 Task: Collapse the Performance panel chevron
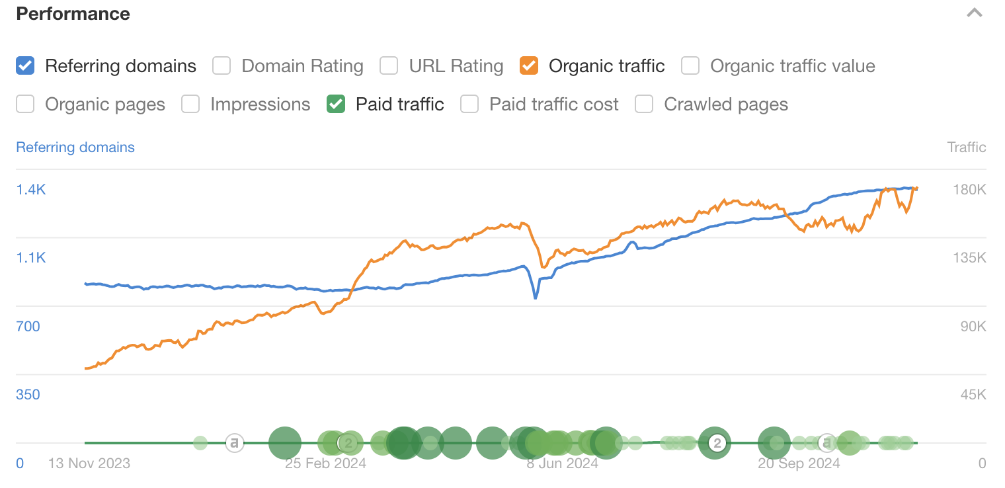point(974,13)
